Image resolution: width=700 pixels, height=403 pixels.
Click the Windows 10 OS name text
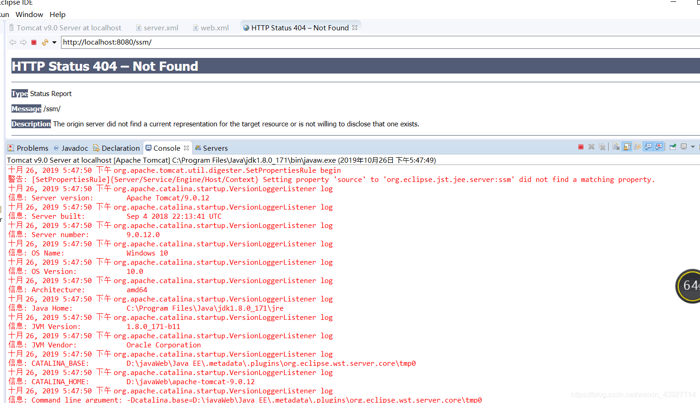tap(147, 253)
